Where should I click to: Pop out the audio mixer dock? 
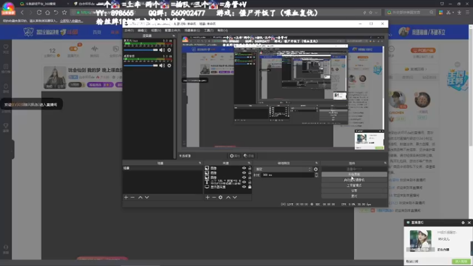point(173,36)
